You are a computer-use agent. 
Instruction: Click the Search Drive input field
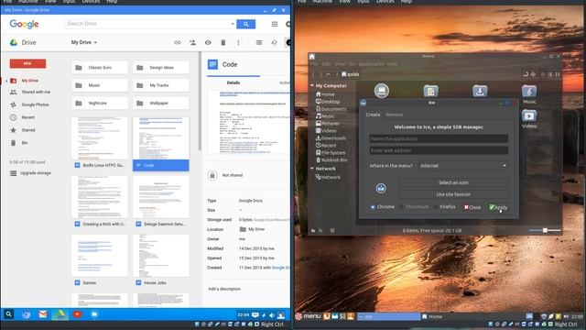[147, 24]
